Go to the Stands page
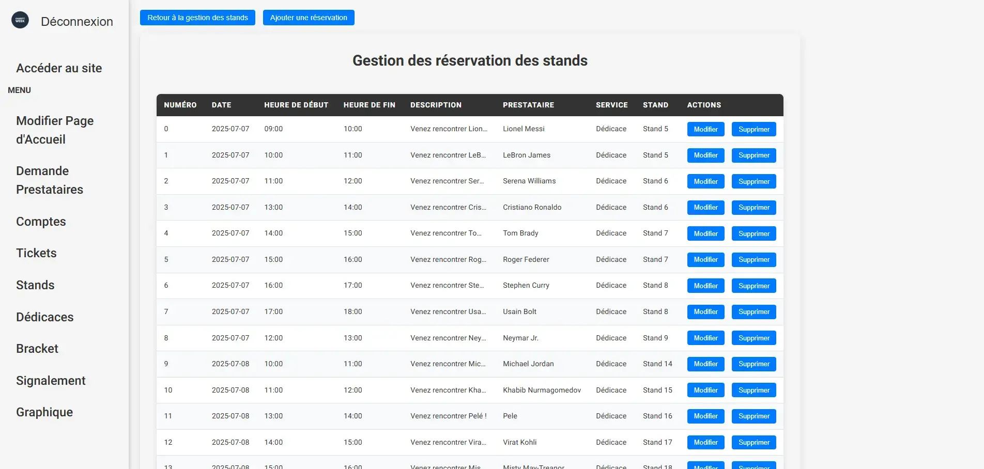Image resolution: width=984 pixels, height=469 pixels. click(35, 285)
